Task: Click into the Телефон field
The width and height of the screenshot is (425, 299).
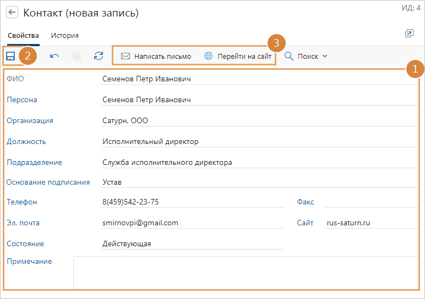Action: (192, 202)
